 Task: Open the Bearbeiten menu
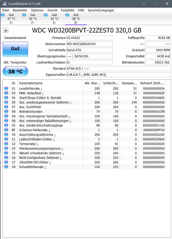20,10
